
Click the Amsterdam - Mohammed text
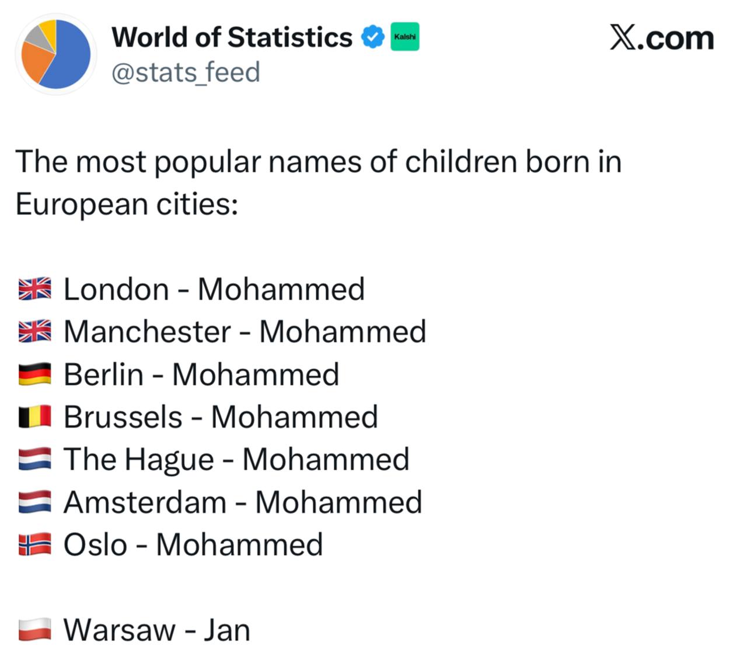coord(242,502)
